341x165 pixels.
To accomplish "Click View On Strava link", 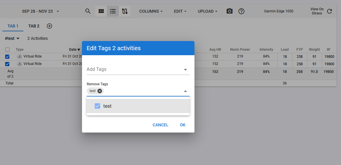I will pyautogui.click(x=317, y=11).
